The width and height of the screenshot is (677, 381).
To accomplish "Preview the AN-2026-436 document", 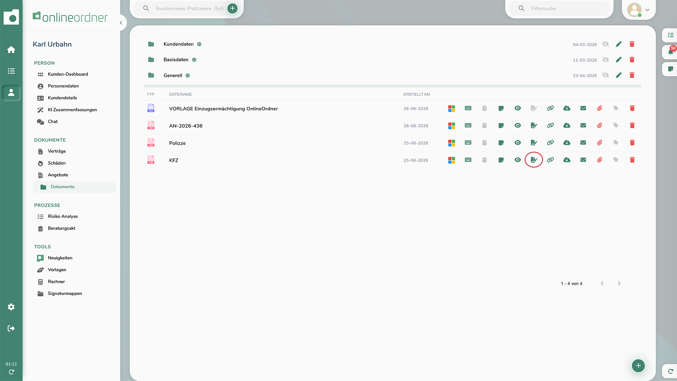I will pyautogui.click(x=518, y=126).
